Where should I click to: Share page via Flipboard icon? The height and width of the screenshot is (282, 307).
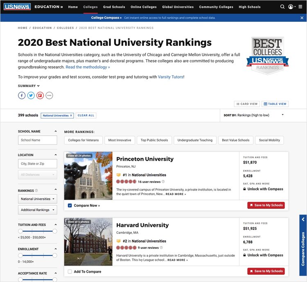tap(40, 96)
